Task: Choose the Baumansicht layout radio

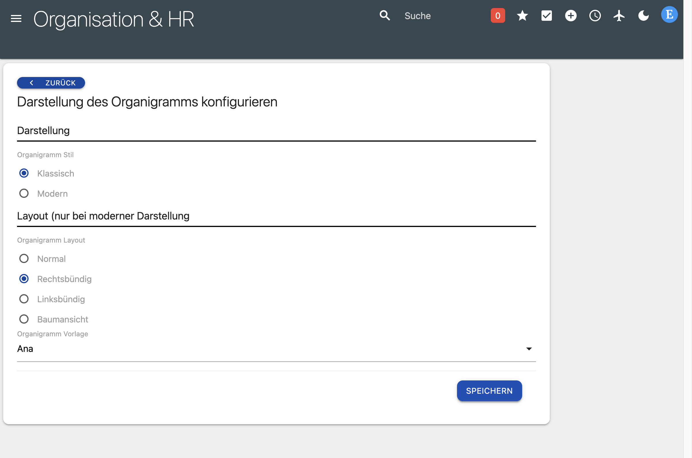Action: click(x=24, y=319)
